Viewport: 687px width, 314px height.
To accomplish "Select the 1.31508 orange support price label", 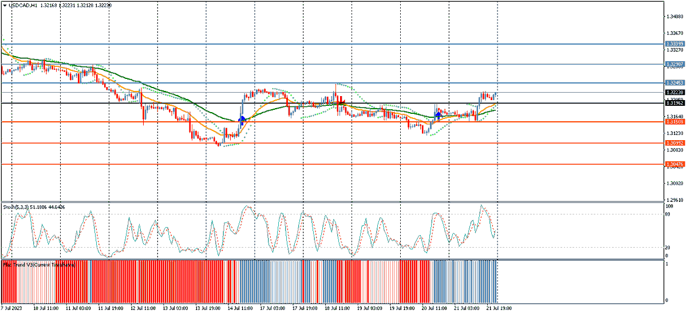I will click(x=675, y=122).
